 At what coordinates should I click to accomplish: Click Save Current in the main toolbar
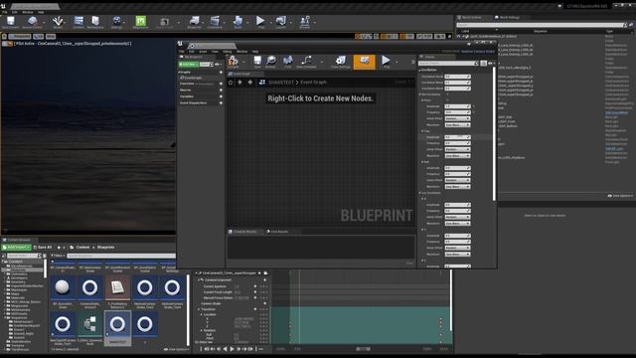coord(11,22)
